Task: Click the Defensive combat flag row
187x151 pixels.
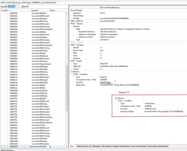Action: [86, 37]
